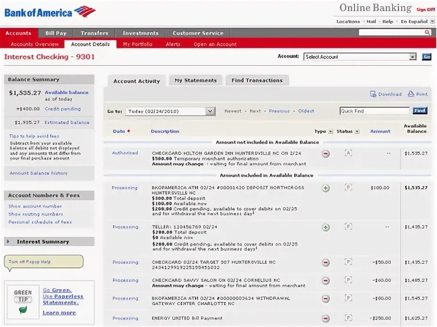Click the green leaf Green Tip icon
Image resolution: width=437 pixels, height=327 pixels.
coord(23,310)
